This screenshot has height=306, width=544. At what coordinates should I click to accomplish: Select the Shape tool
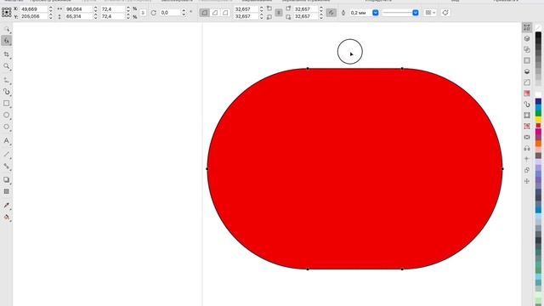[x=6, y=41]
